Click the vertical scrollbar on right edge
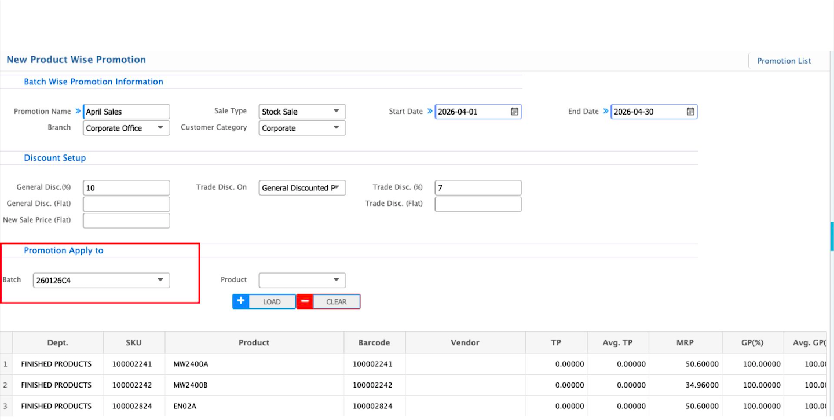Viewport: 834px width, 420px height. pos(831,236)
